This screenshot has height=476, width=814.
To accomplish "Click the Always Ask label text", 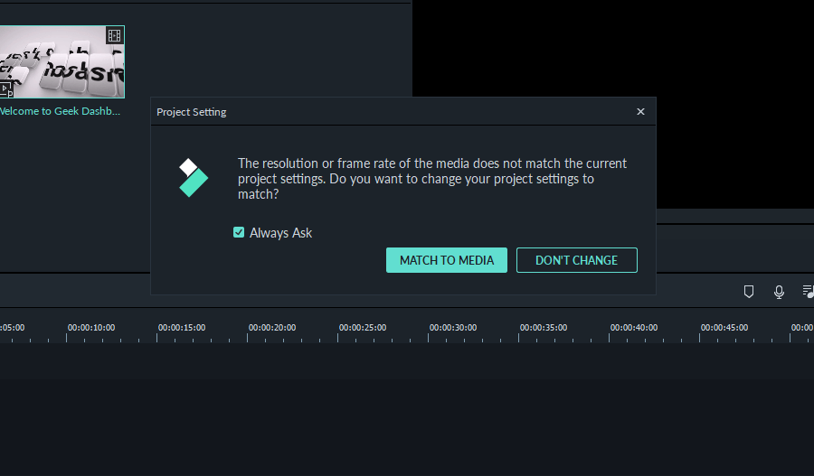I will [281, 233].
